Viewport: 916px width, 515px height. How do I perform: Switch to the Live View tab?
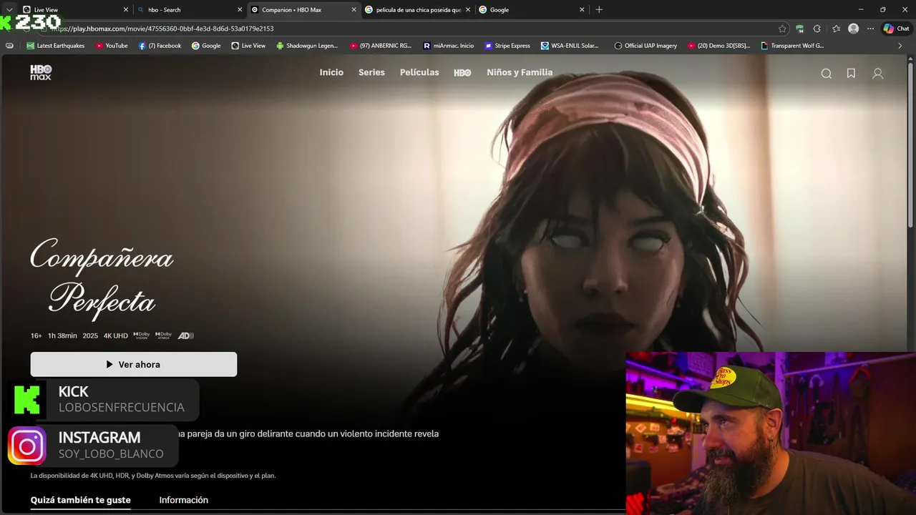(74, 10)
